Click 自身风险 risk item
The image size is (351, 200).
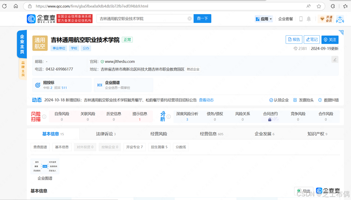coord(62,116)
